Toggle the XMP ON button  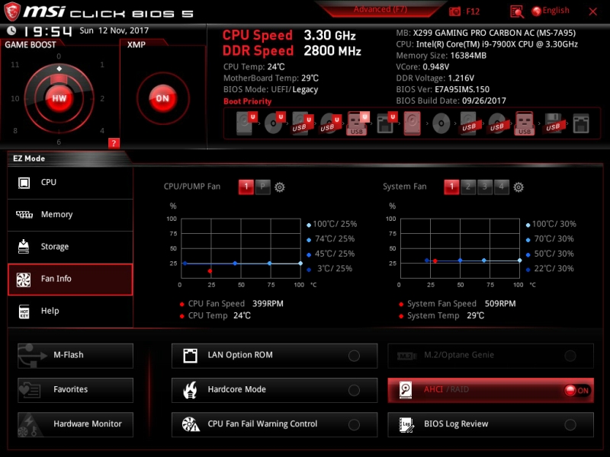tap(162, 98)
